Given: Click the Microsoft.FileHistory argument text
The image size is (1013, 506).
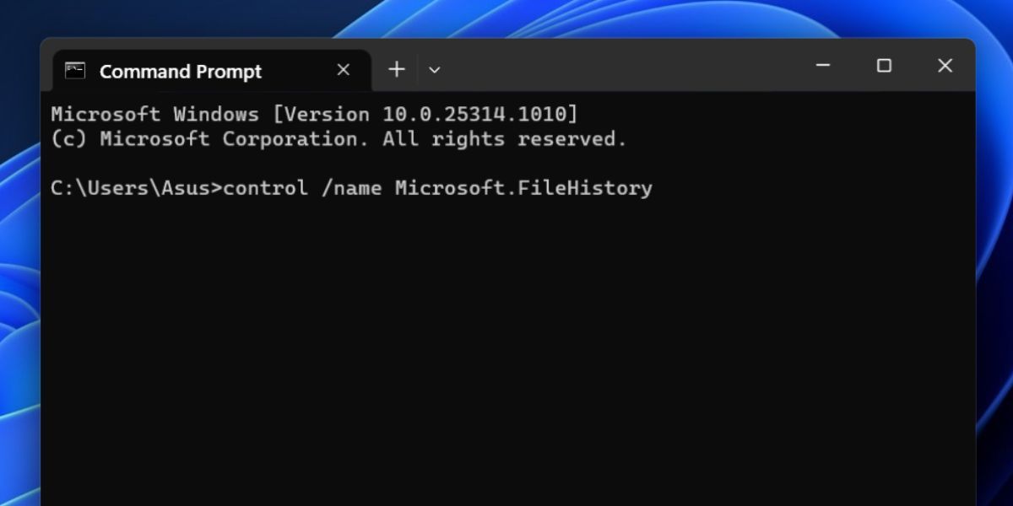Looking at the screenshot, I should pyautogui.click(x=523, y=188).
